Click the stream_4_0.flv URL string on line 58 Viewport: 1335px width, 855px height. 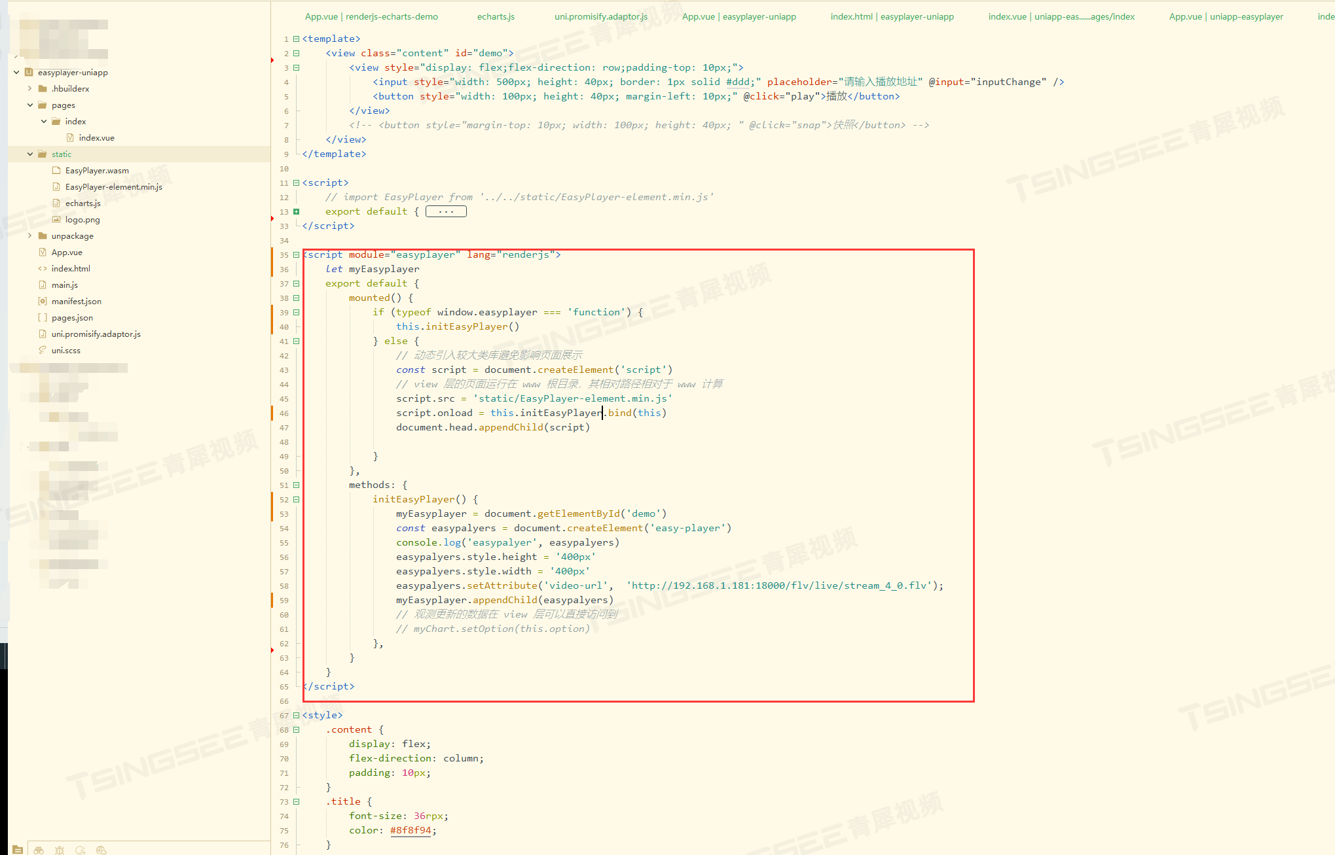779,585
